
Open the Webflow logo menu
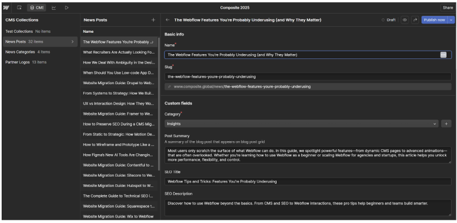[x=6, y=8]
